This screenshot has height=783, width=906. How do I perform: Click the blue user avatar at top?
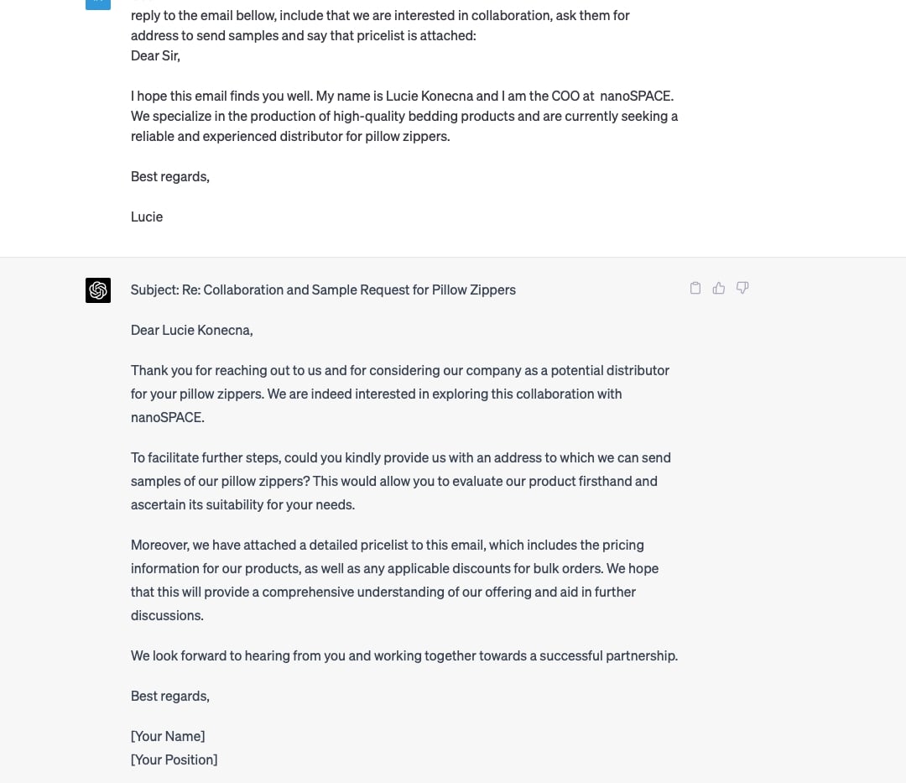pyautogui.click(x=98, y=3)
